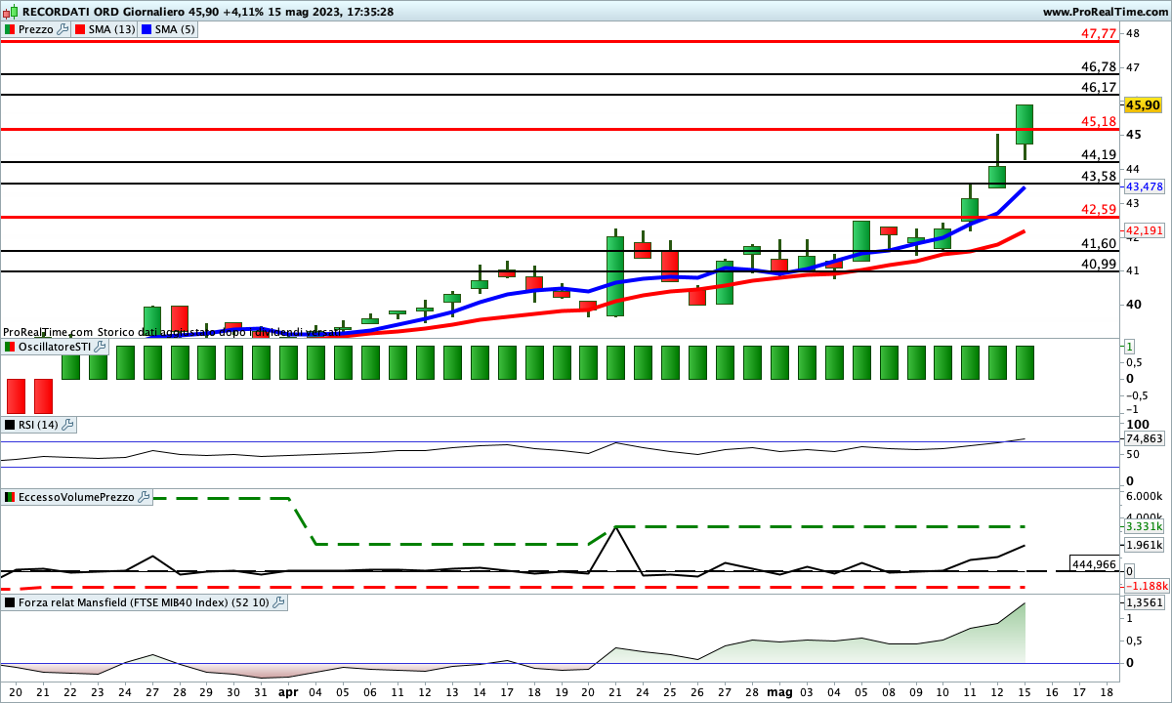
Task: Click the price level label 43,58
Action: point(1099,176)
